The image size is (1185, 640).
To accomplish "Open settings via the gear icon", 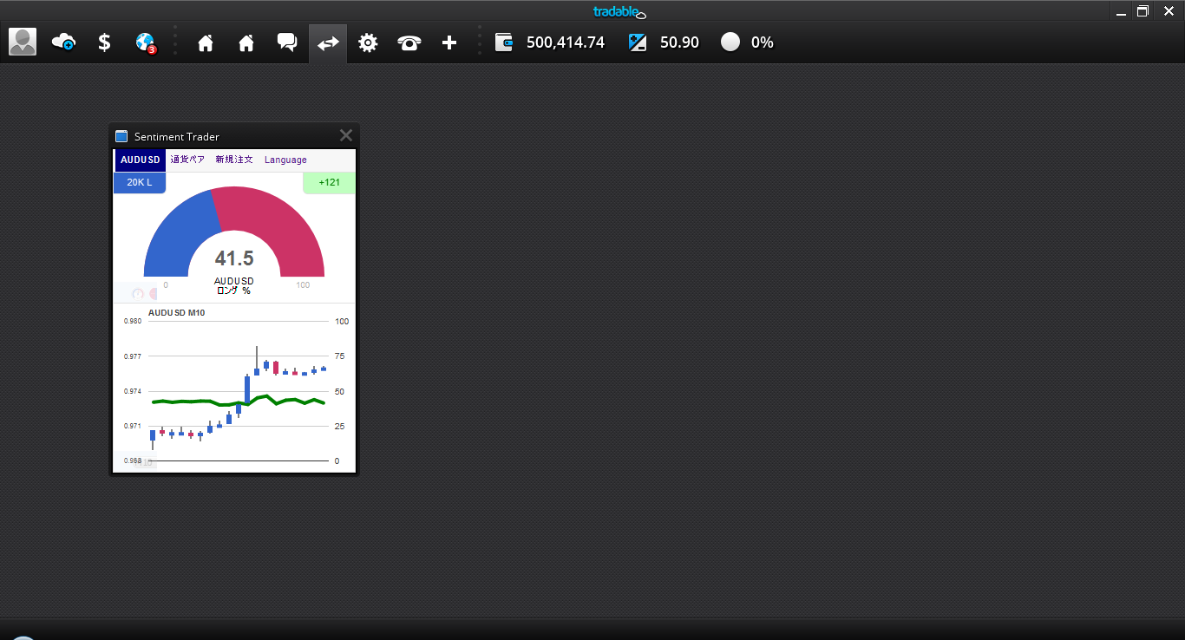I will tap(368, 42).
